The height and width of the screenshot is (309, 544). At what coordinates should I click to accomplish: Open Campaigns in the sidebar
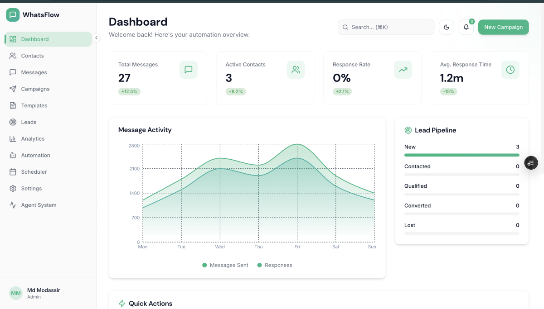click(x=35, y=89)
